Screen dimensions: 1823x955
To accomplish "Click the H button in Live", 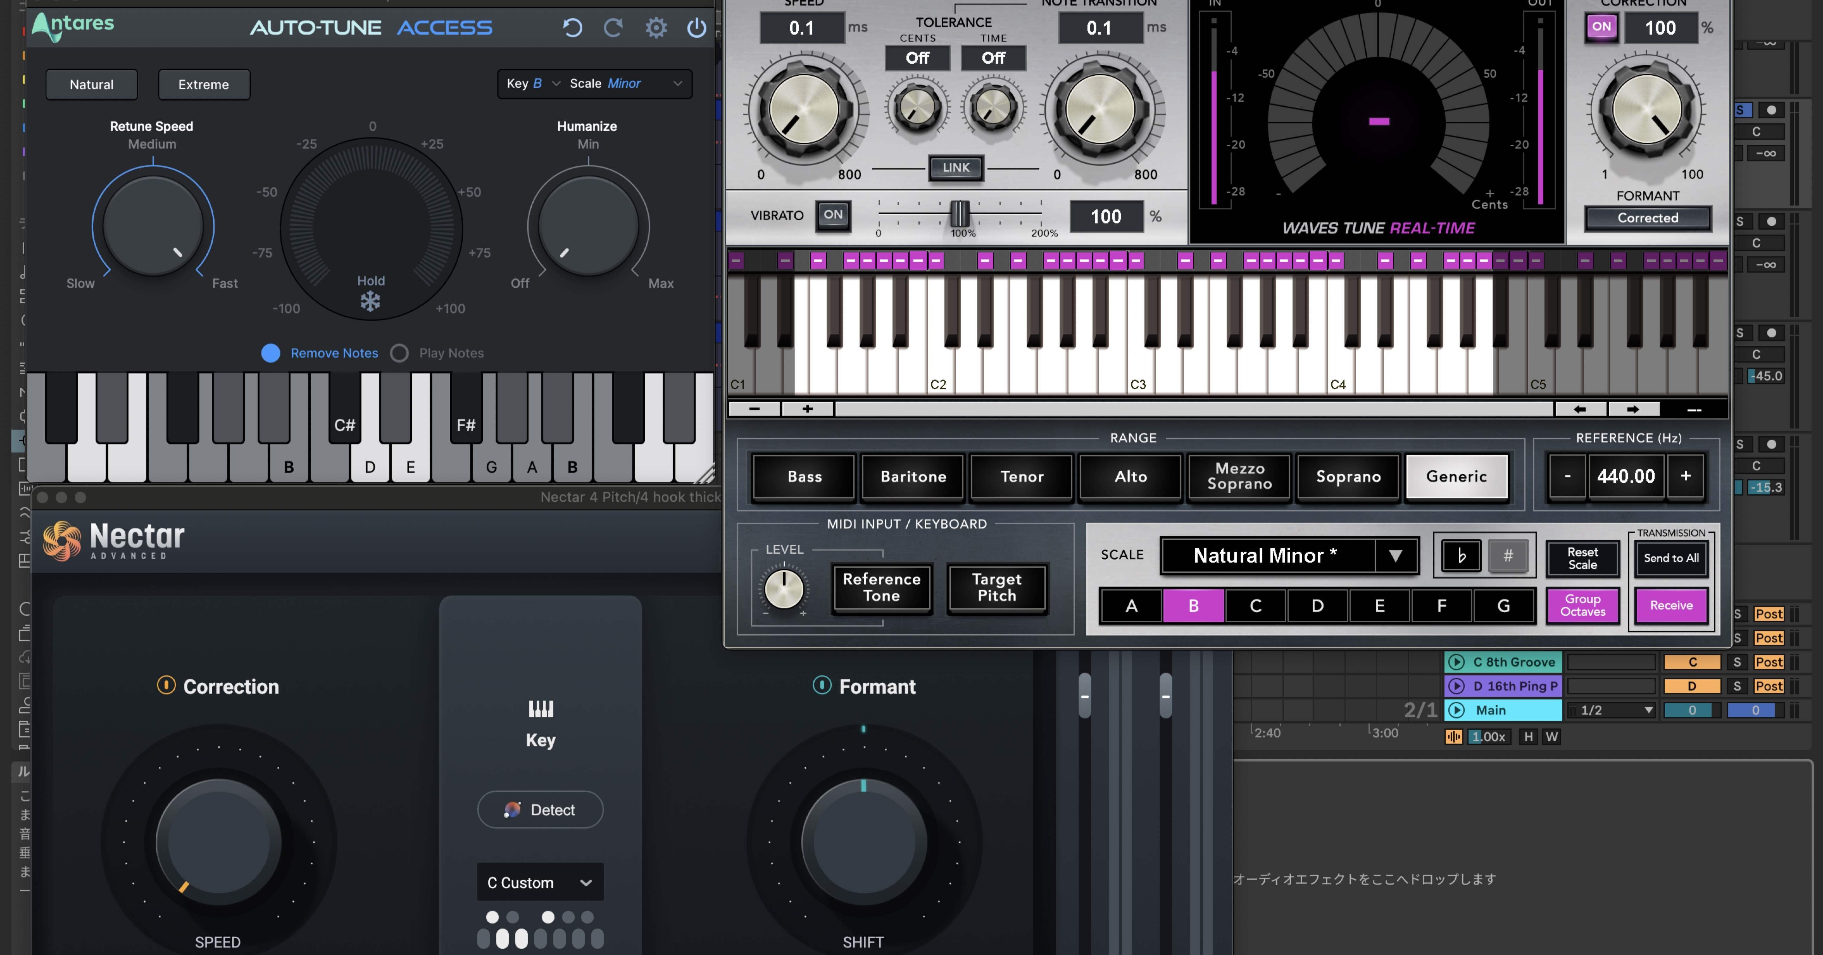I will 1529,737.
